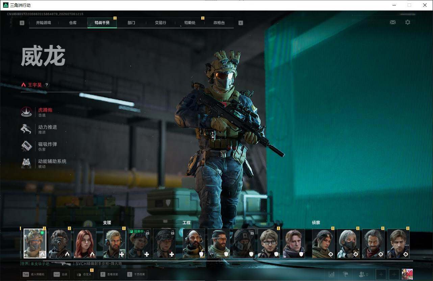Open the mail envelope icon
Screen dimensions: 433x281
click(x=392, y=22)
